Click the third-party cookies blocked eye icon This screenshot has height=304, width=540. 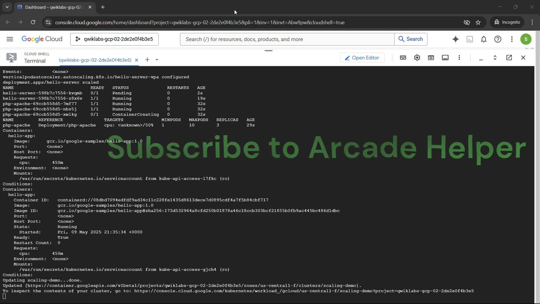[467, 22]
